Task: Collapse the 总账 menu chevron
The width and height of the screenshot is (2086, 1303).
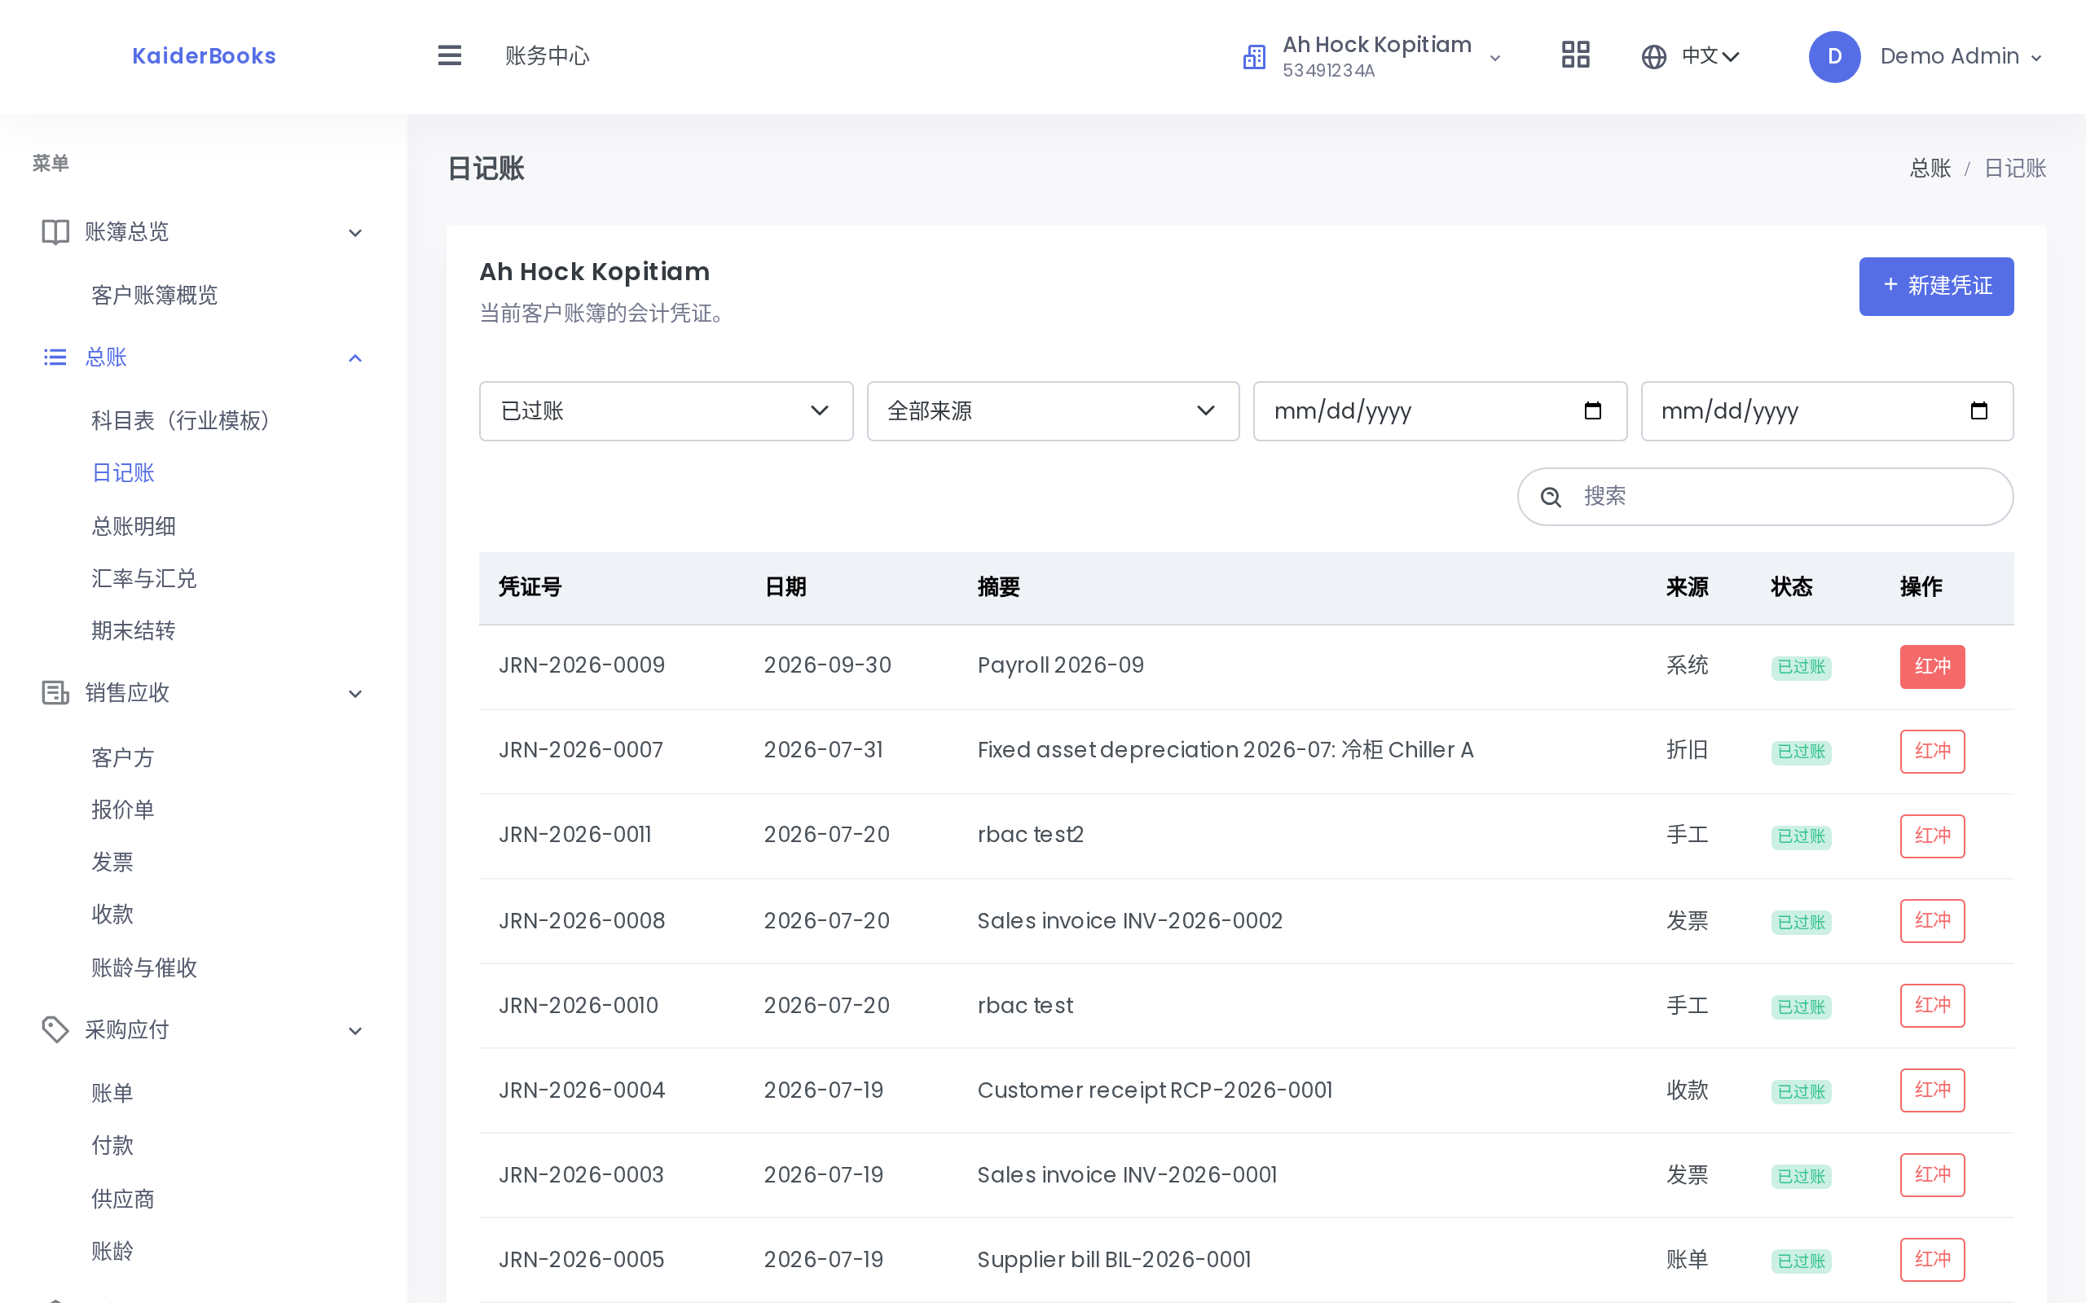Action: [355, 358]
